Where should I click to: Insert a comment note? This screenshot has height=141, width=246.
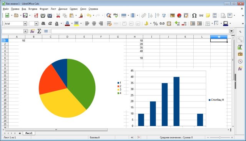(x=208, y=15)
